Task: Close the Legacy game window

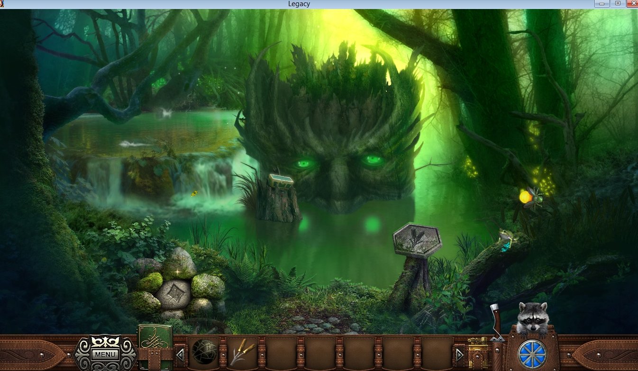Action: [632, 3]
